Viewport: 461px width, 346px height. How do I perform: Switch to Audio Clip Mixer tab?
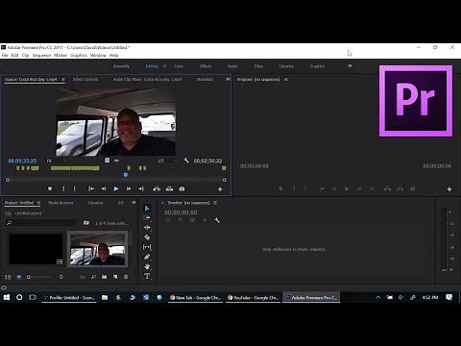click(x=147, y=79)
